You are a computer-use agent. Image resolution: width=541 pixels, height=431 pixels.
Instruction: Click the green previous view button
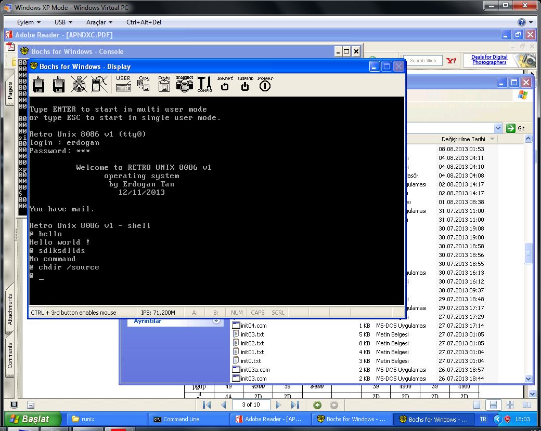point(317,405)
